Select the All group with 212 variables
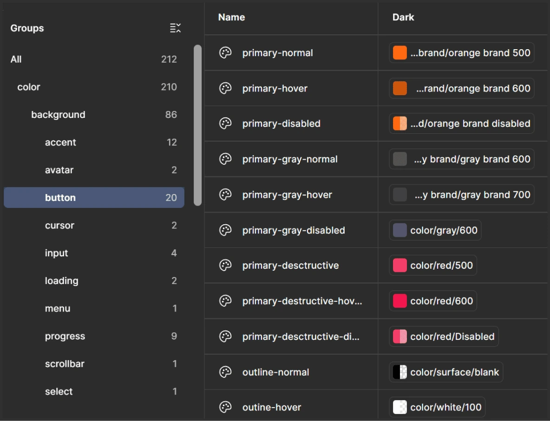 click(94, 59)
